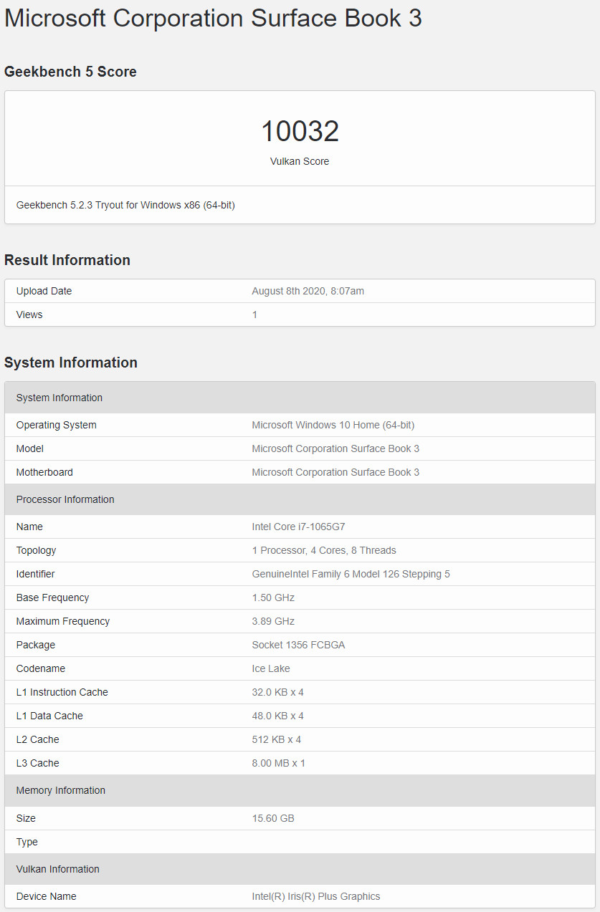Viewport: 600px width, 912px height.
Task: Select the Motherboard value Surface Book 3
Action: tap(335, 472)
